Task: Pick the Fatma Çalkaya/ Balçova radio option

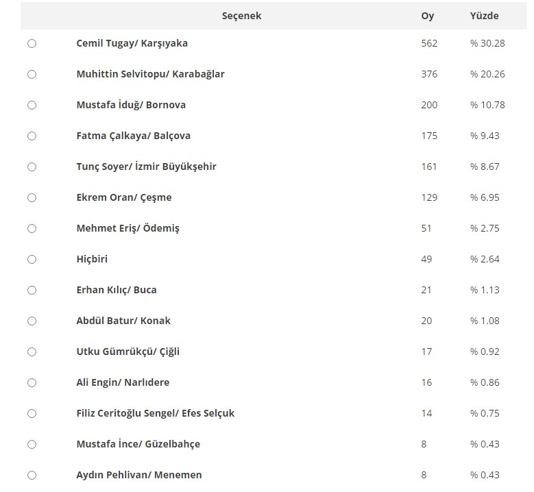Action: point(32,136)
